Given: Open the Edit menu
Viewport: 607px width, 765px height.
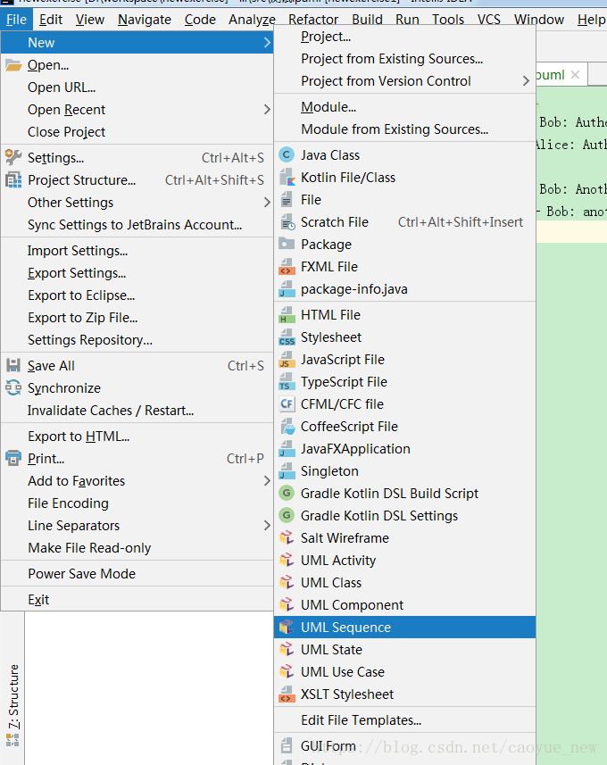Looking at the screenshot, I should coord(51,20).
